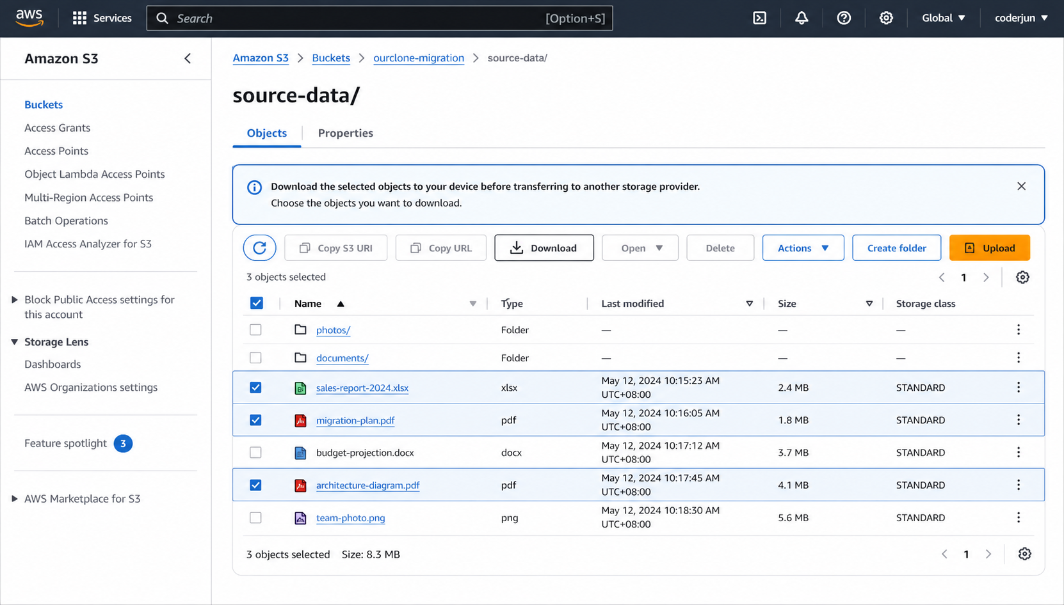Toggle the select-all header checkbox

tap(257, 303)
